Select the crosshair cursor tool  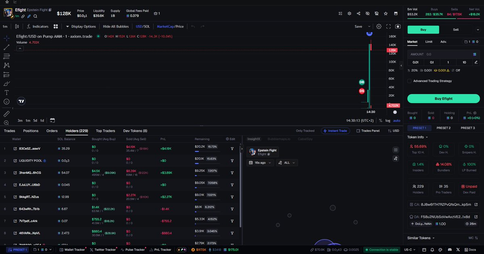6,38
